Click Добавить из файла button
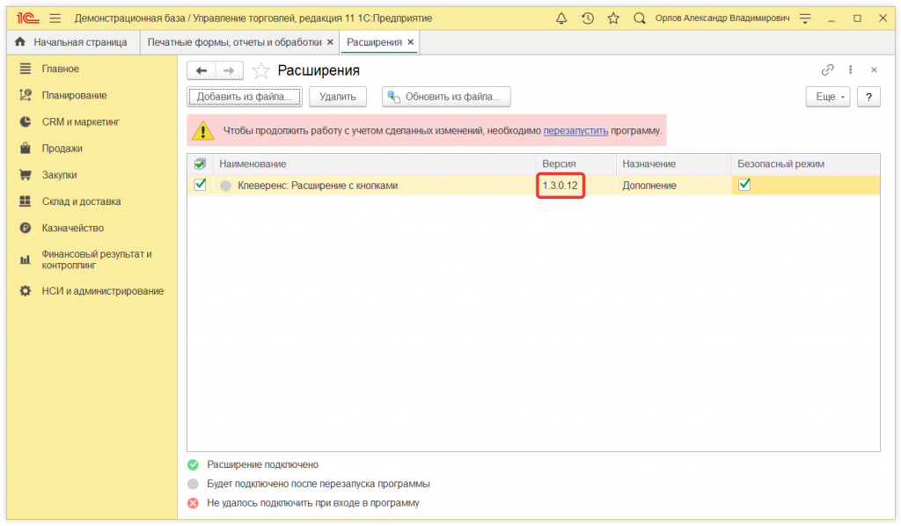Screen dimensions: 901x526 click(245, 97)
